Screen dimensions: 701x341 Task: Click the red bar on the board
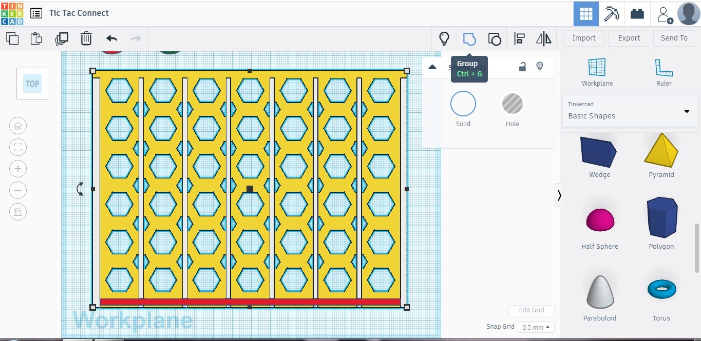250,302
